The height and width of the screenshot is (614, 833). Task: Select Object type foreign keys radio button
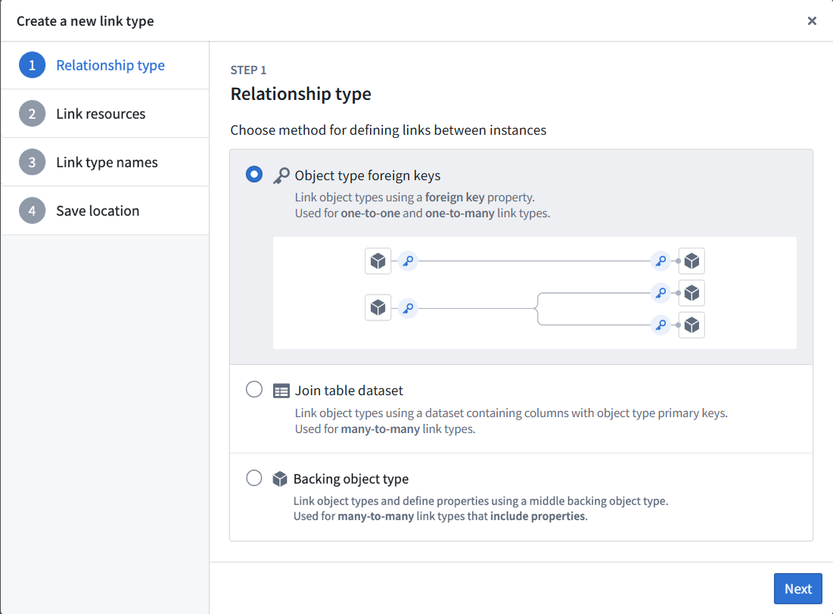coord(254,174)
